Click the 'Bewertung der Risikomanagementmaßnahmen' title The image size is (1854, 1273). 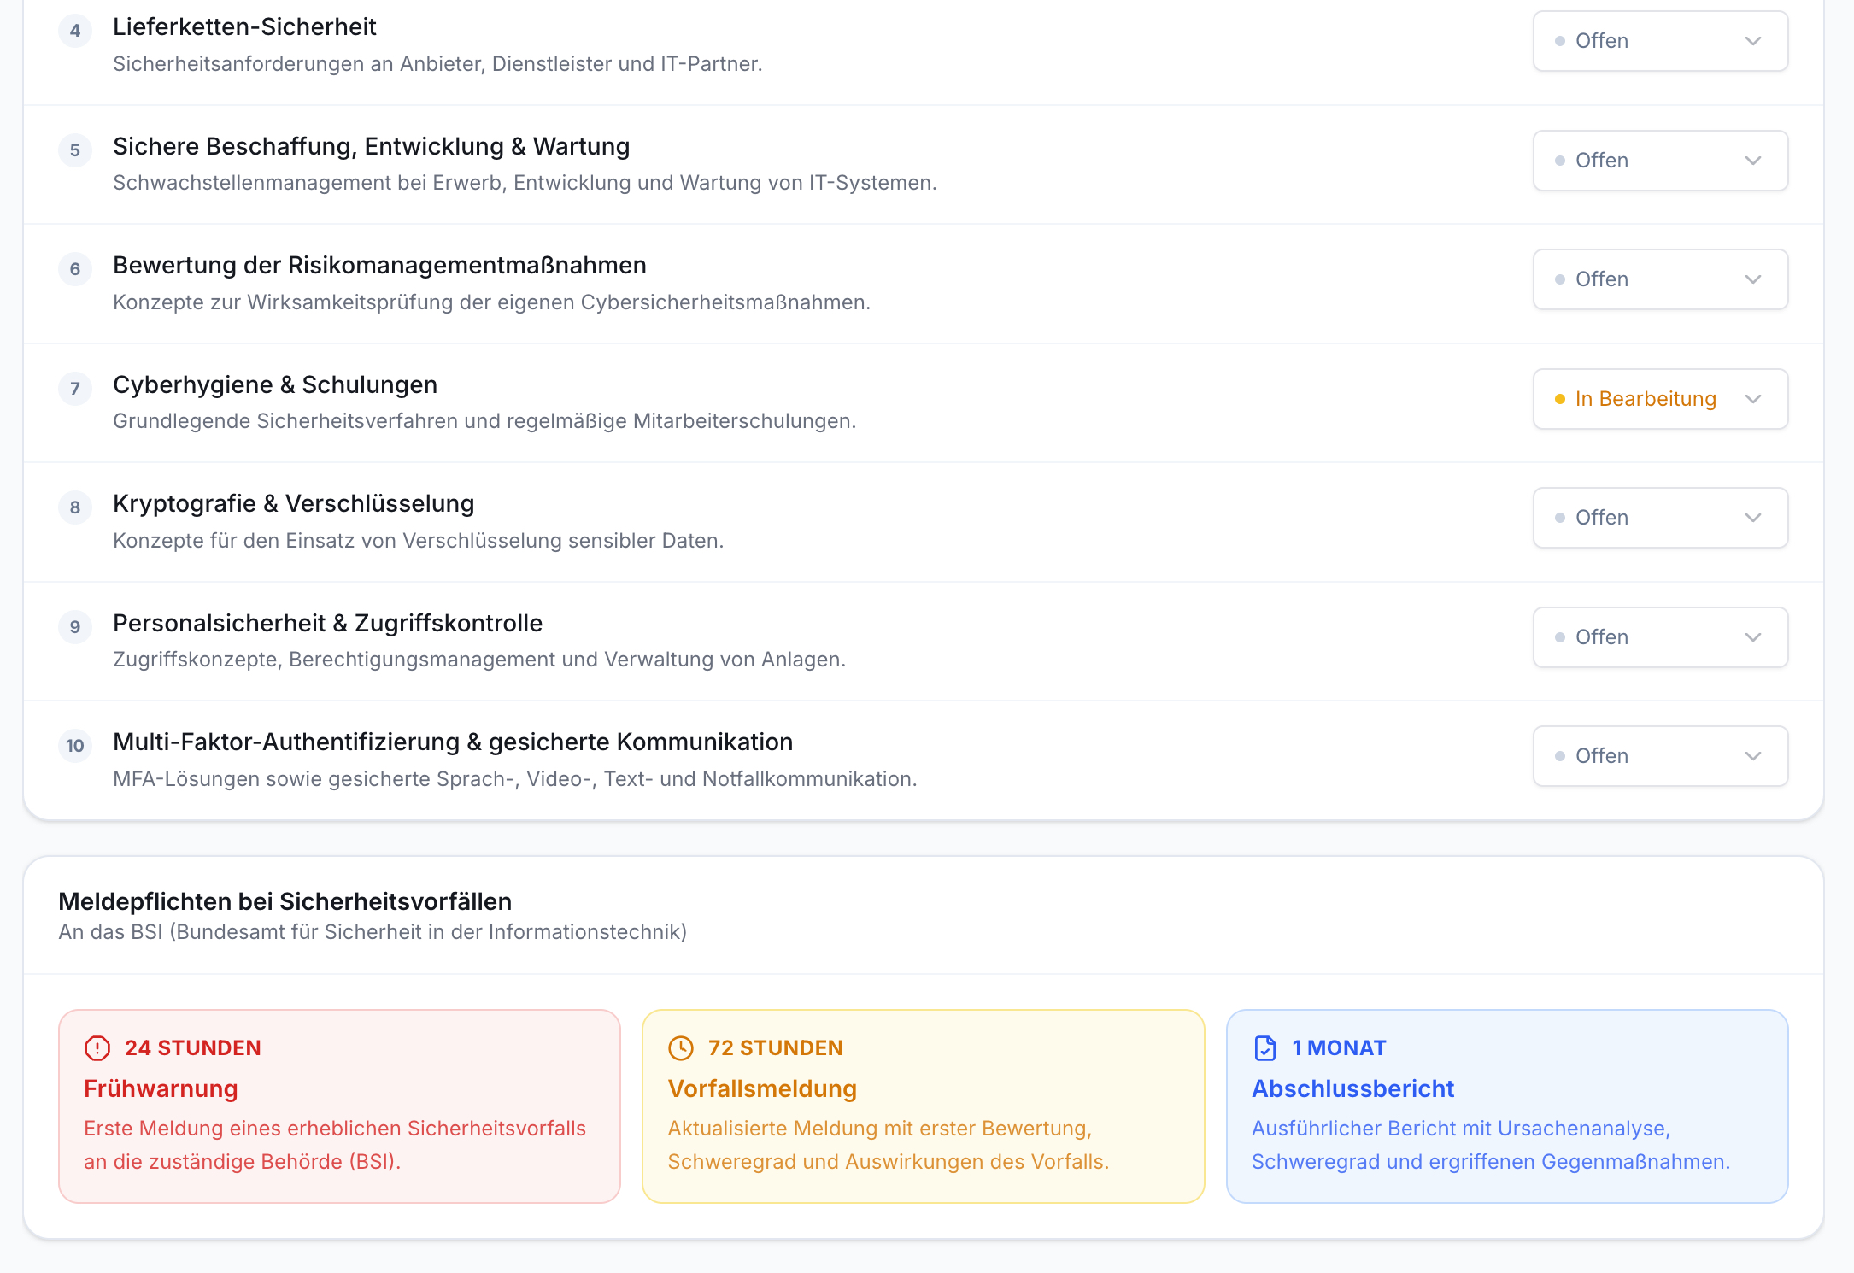(x=379, y=266)
